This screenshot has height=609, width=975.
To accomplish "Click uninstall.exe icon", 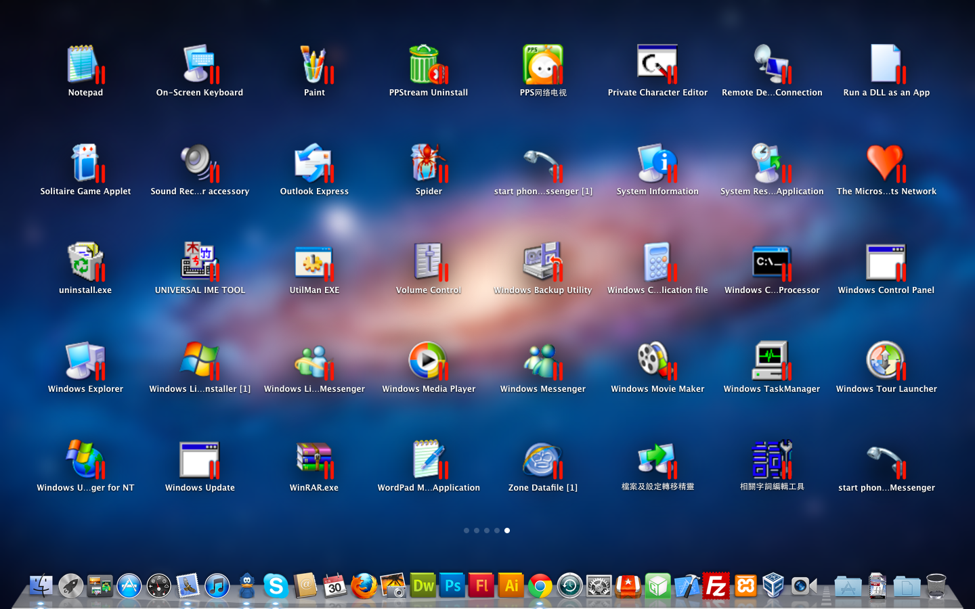I will point(85,262).
